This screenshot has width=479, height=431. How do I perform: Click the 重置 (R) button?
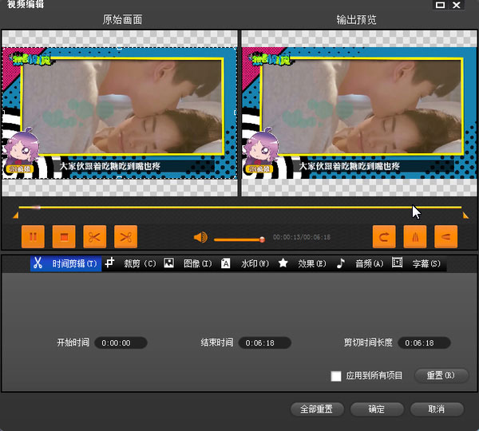click(441, 375)
